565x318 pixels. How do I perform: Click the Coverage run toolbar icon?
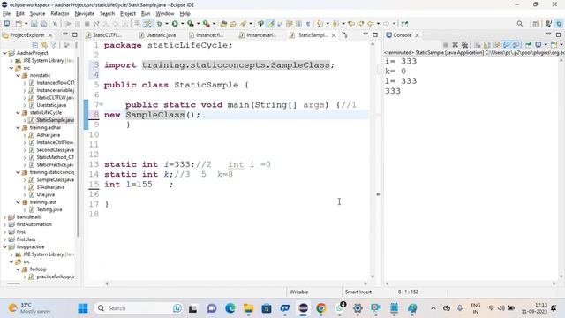[x=191, y=24]
